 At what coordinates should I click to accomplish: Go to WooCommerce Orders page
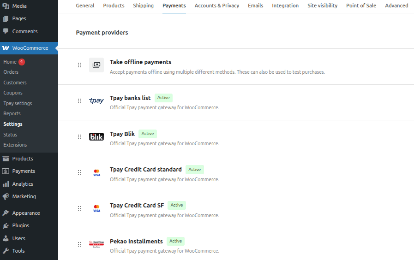coord(11,72)
